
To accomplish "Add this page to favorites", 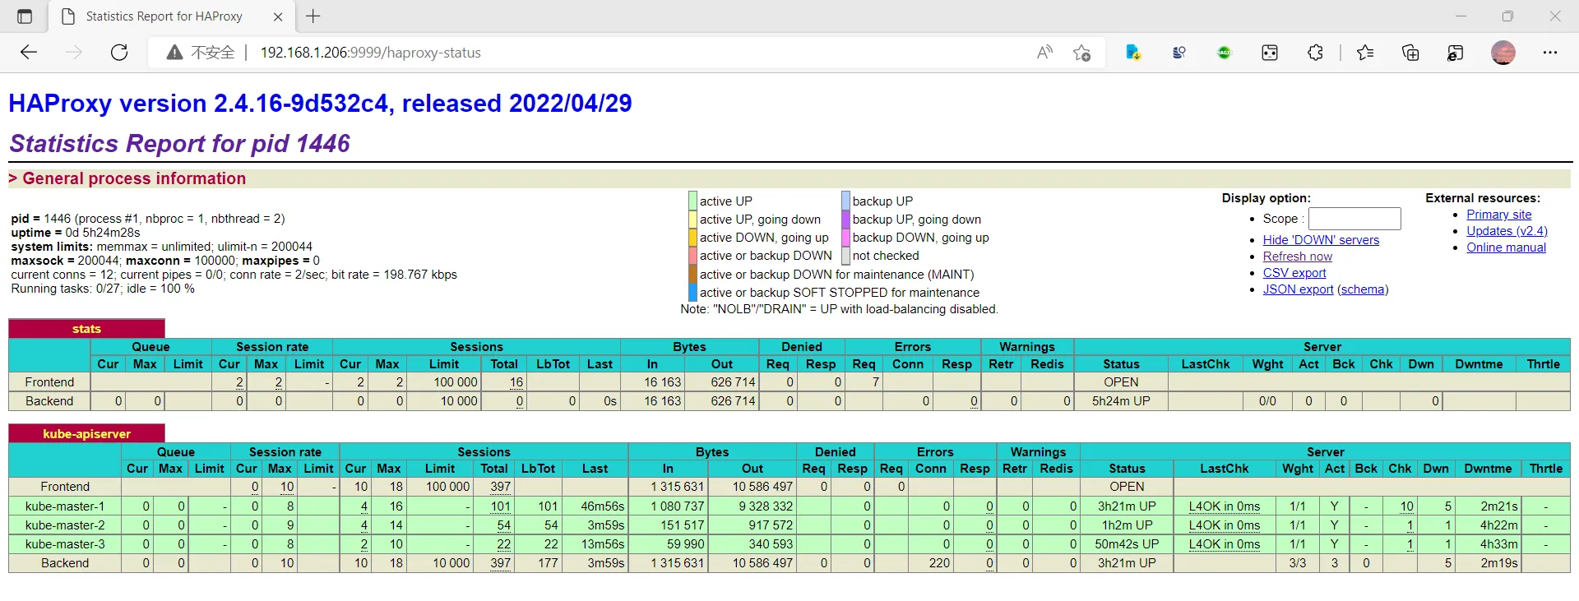I will click(1081, 53).
